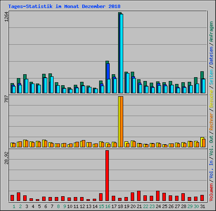Select day label 14 on the x-axis
This screenshot has width=216, height=211.
click(x=95, y=206)
